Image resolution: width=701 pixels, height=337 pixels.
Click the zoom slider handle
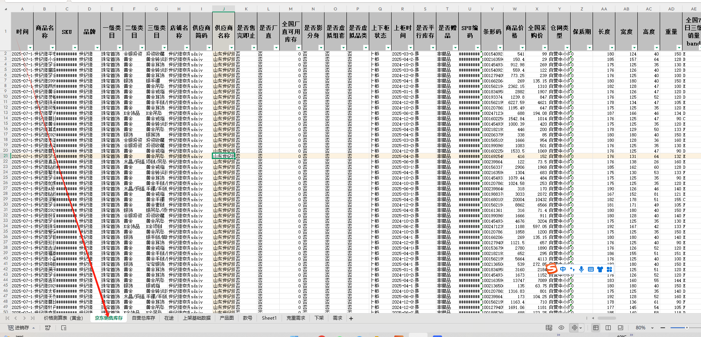point(687,328)
